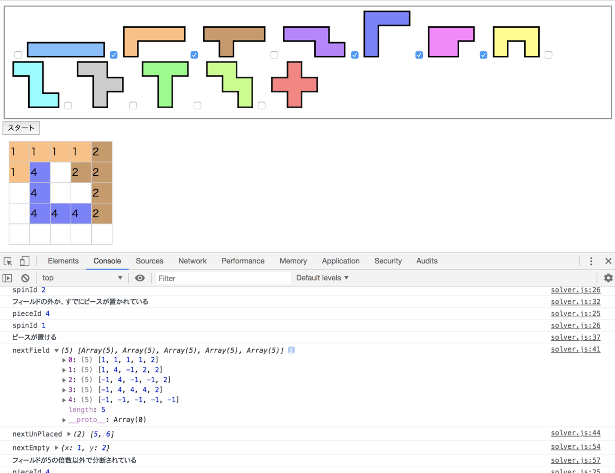Image resolution: width=615 pixels, height=473 pixels.
Task: Open the Performance tab
Action: click(x=243, y=261)
